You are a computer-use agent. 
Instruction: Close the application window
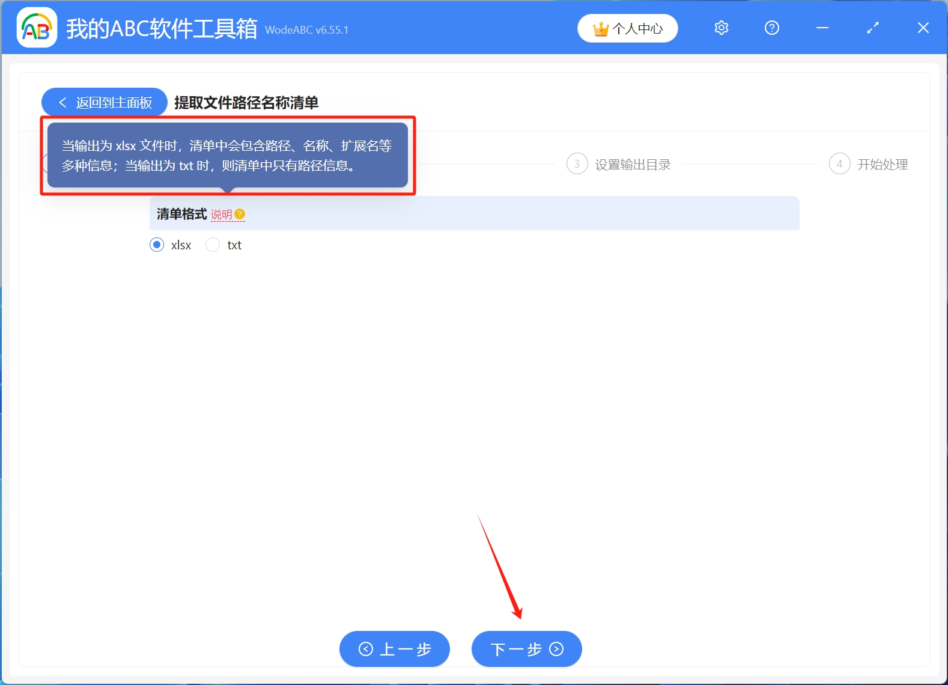923,28
